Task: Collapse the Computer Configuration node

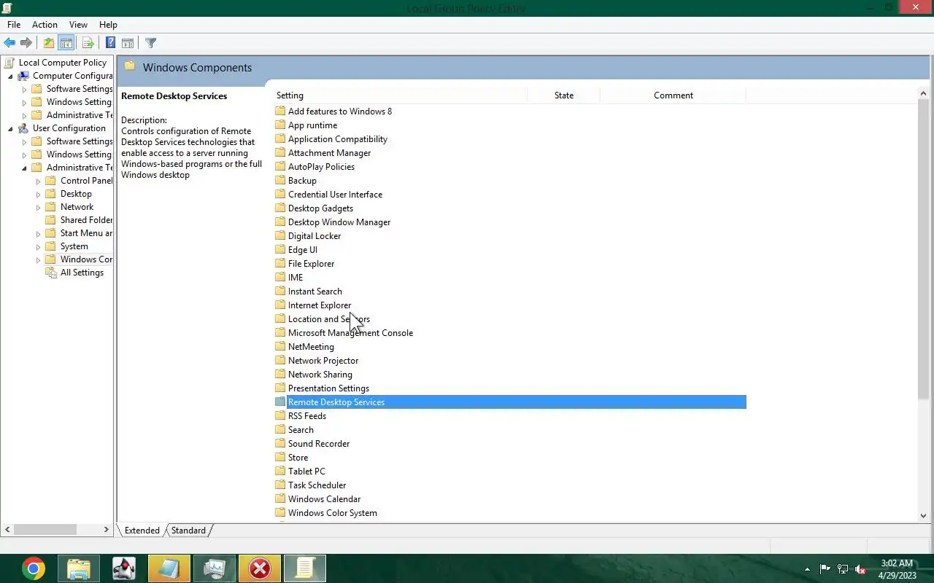Action: coord(10,76)
